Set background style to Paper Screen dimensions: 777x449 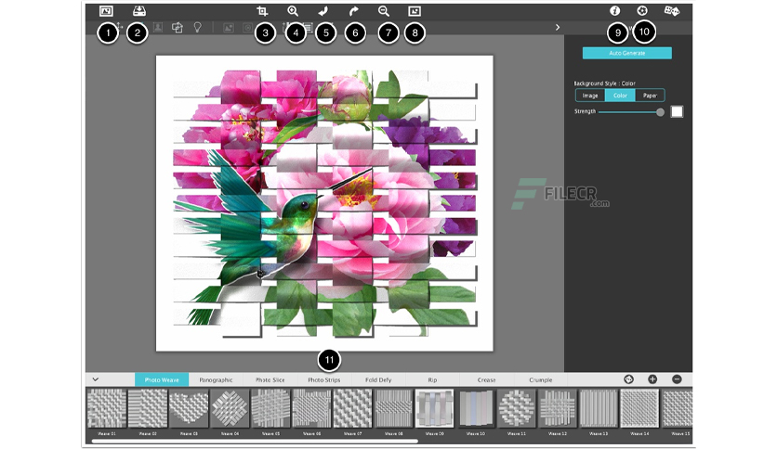click(x=650, y=96)
